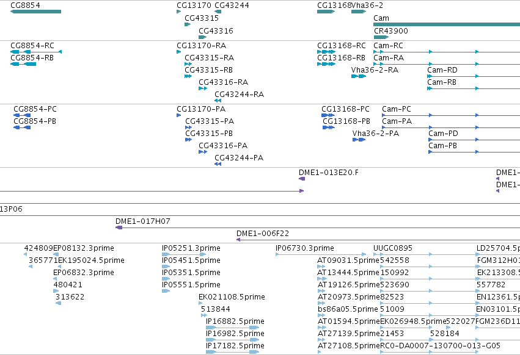Select protein Cam-PA

tap(397, 121)
